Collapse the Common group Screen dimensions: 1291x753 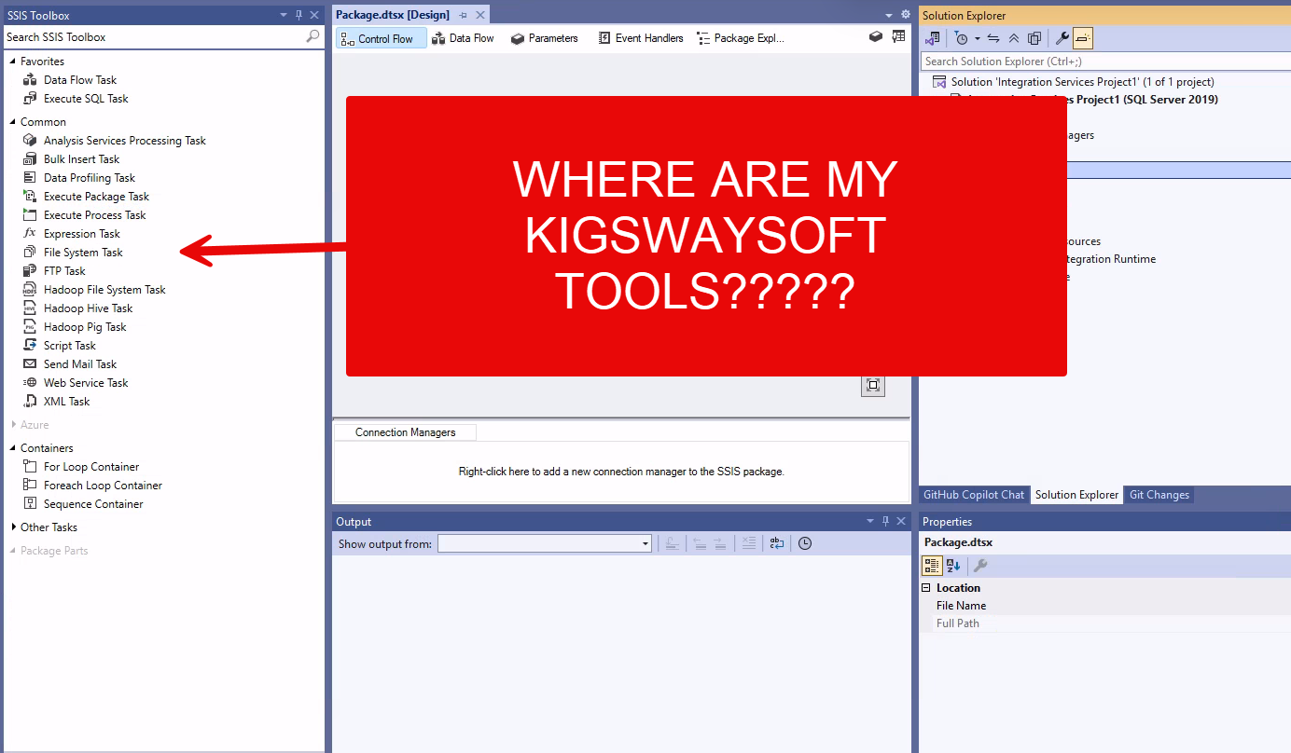coord(13,122)
